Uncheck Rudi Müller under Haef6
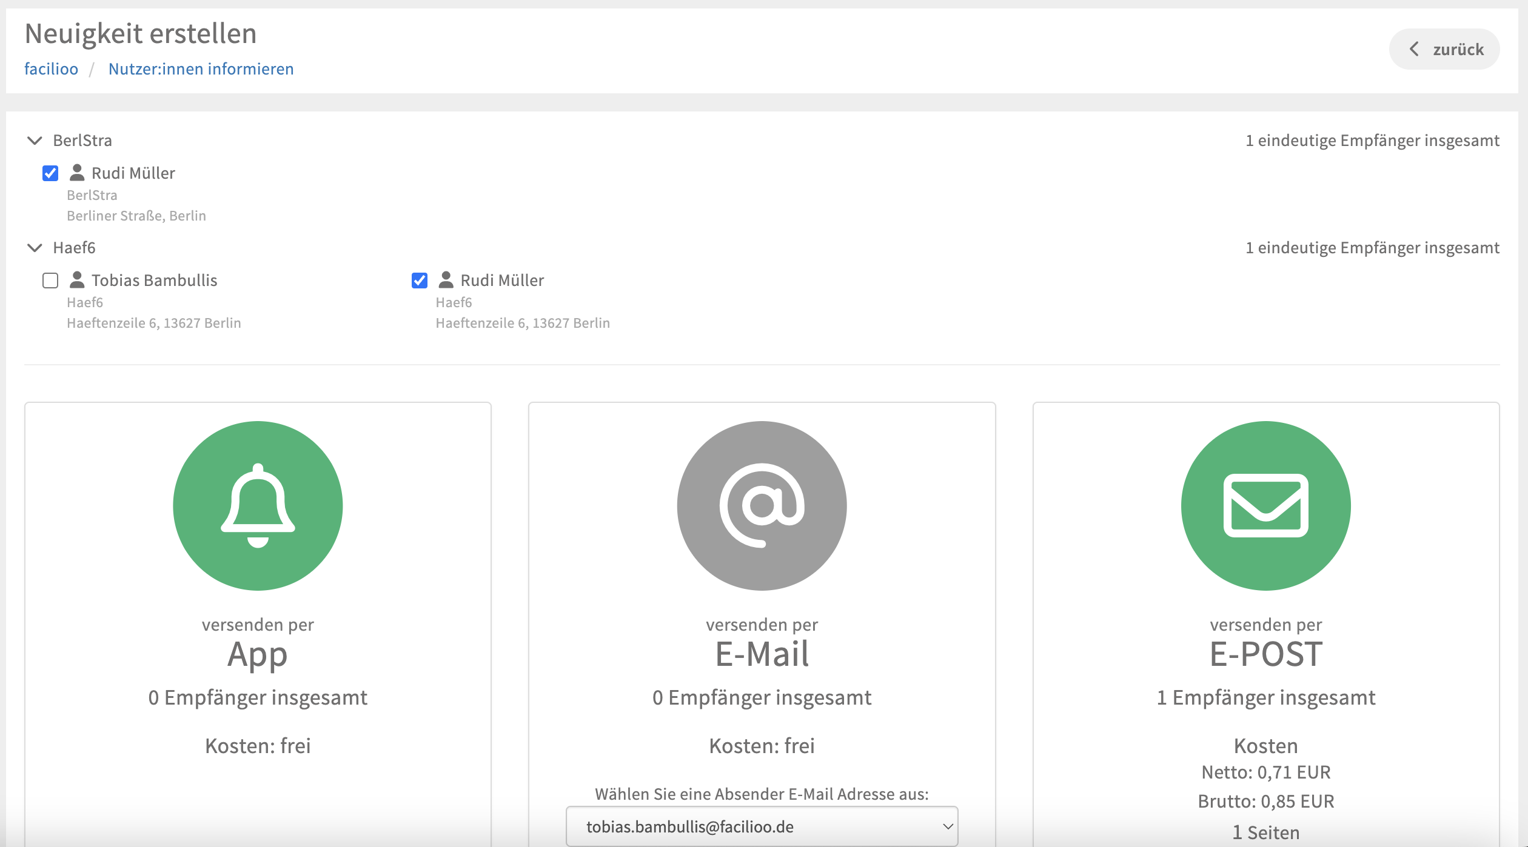The height and width of the screenshot is (847, 1528). [420, 281]
